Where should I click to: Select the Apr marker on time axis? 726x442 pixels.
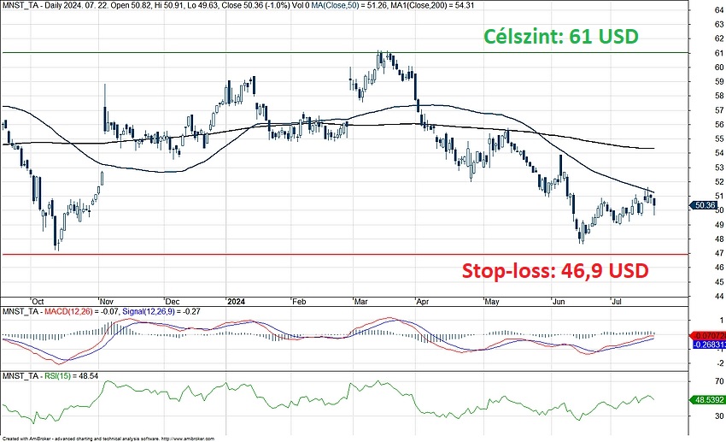(422, 302)
